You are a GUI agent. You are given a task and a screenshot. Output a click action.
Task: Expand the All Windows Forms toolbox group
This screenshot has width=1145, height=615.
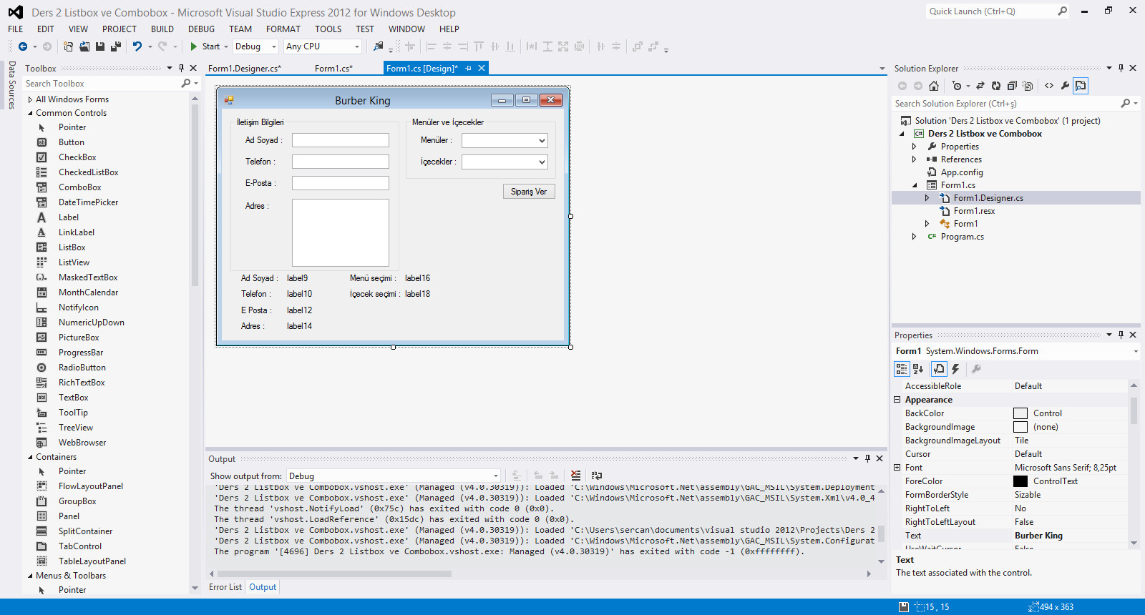(30, 100)
